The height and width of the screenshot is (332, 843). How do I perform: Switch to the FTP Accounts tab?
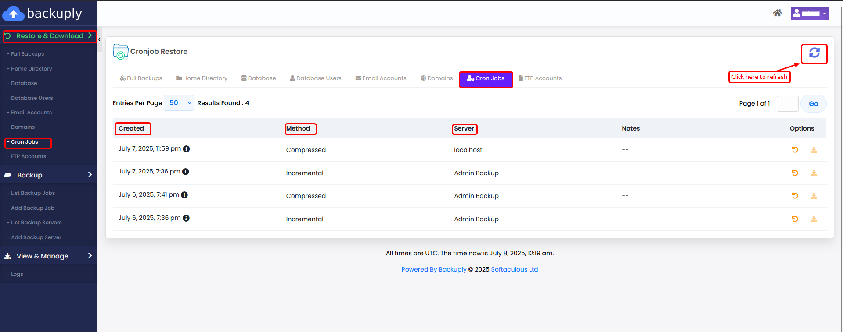(540, 78)
